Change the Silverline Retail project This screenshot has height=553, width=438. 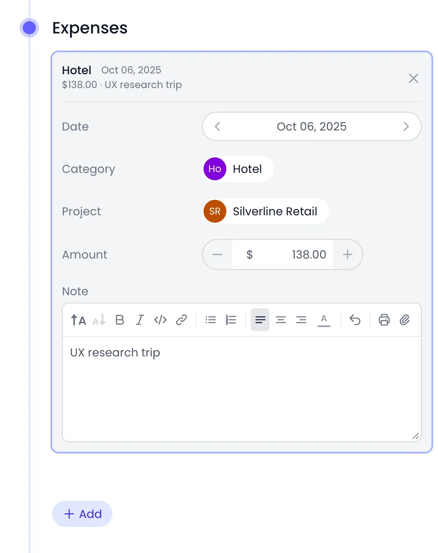[265, 211]
